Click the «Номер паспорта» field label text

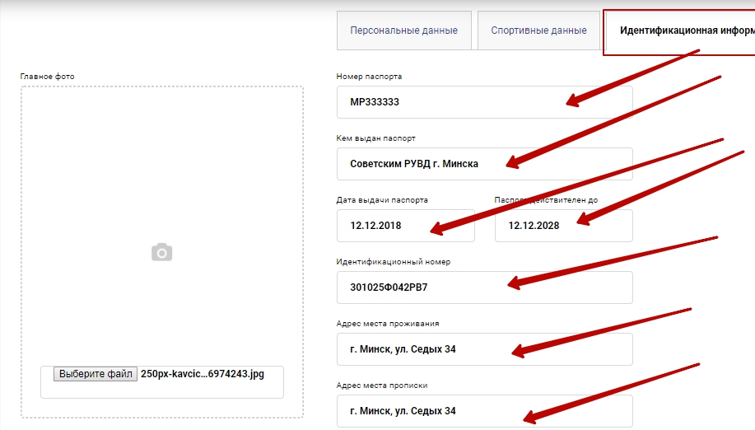pyautogui.click(x=369, y=77)
